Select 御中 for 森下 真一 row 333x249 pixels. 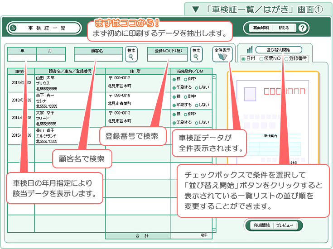(x=185, y=97)
